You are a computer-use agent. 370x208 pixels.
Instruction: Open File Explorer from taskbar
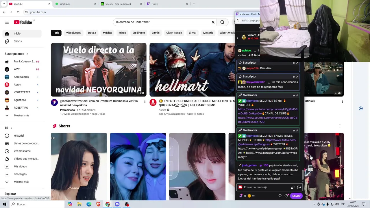pos(79,204)
